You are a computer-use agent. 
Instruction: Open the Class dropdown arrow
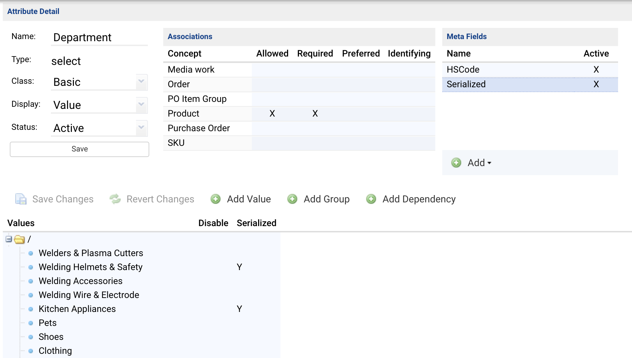[142, 82]
